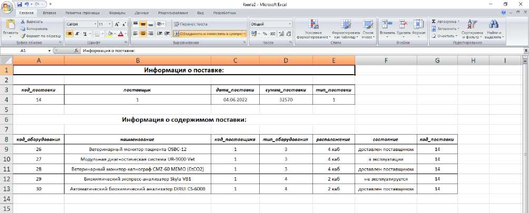Customize the Quick Access Toolbar
Screen dimensions: 529x213
coord(50,4)
